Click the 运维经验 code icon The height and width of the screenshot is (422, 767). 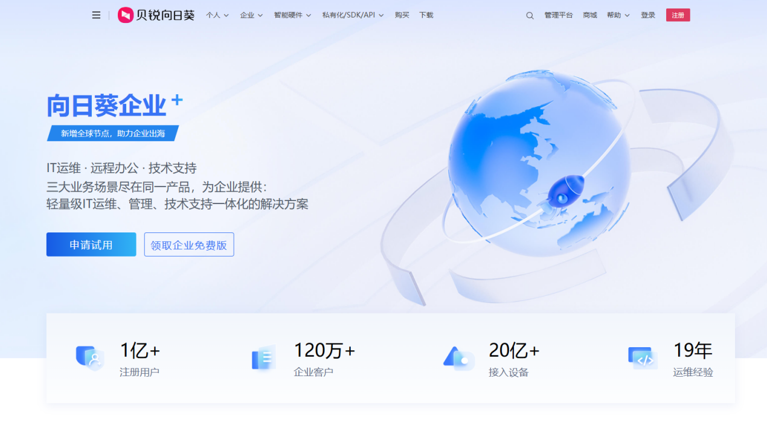[x=643, y=358]
